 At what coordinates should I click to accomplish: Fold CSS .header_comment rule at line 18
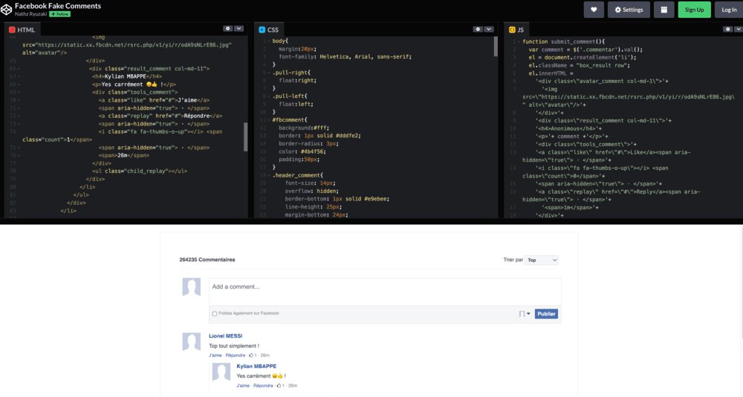pos(269,176)
